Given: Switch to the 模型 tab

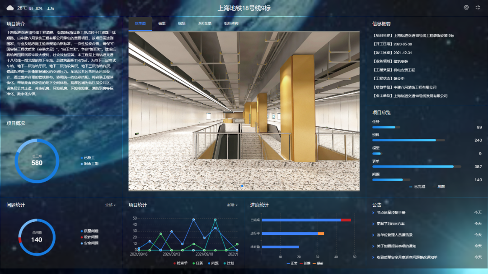Looking at the screenshot, I should (x=162, y=23).
